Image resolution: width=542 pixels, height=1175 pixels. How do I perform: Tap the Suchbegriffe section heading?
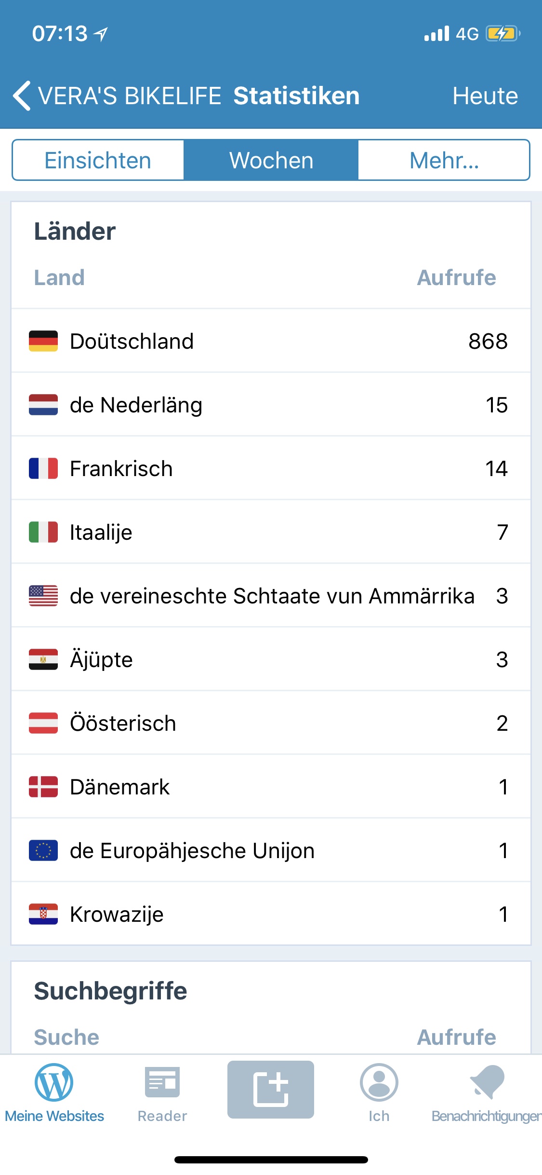[110, 991]
